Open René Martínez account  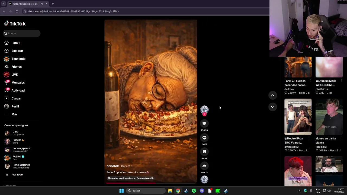click(18, 166)
